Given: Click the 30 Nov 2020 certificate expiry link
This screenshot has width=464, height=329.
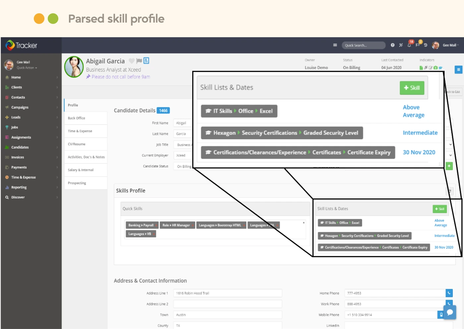Looking at the screenshot, I should (444, 247).
